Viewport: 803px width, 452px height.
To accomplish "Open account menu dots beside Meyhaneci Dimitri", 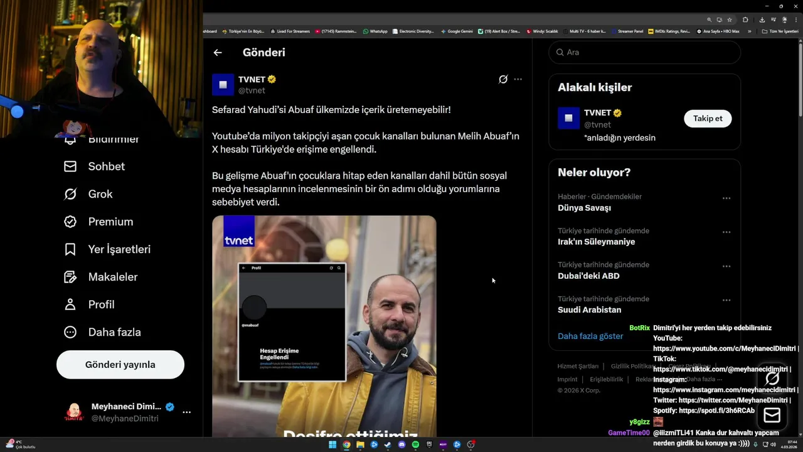I will click(186, 412).
